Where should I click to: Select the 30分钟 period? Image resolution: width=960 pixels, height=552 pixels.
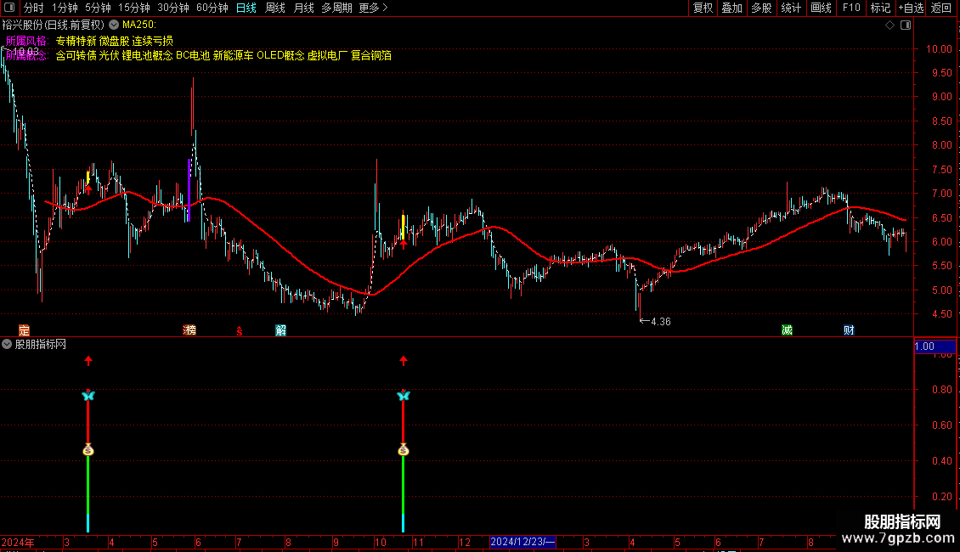[x=172, y=8]
